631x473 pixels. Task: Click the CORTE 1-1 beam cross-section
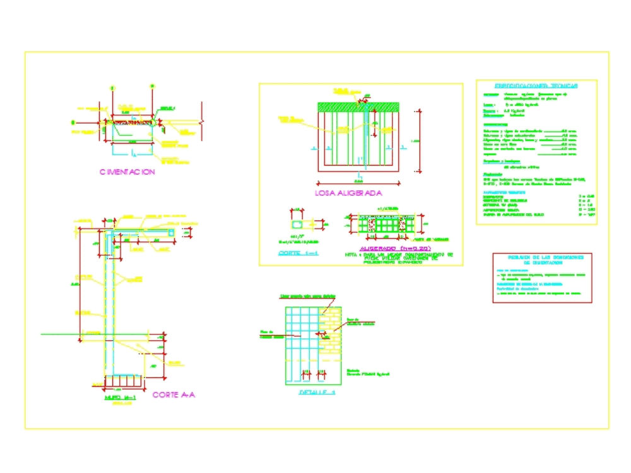[x=297, y=224]
